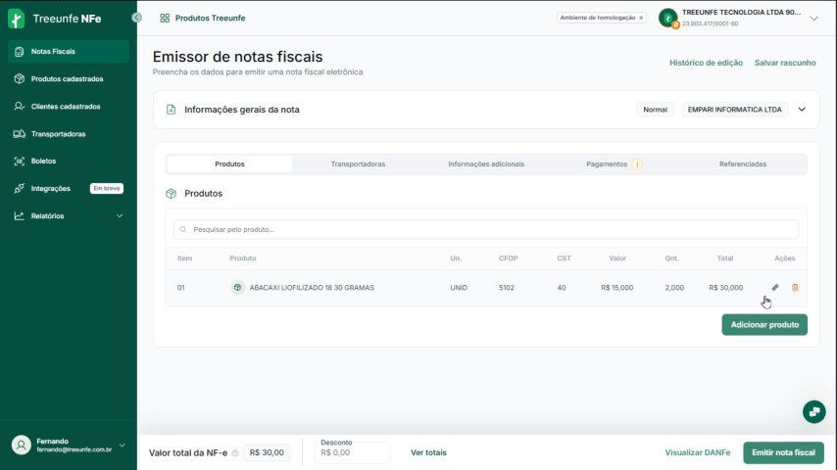Click the Adicionar produto button
This screenshot has width=837, height=470.
coord(764,324)
